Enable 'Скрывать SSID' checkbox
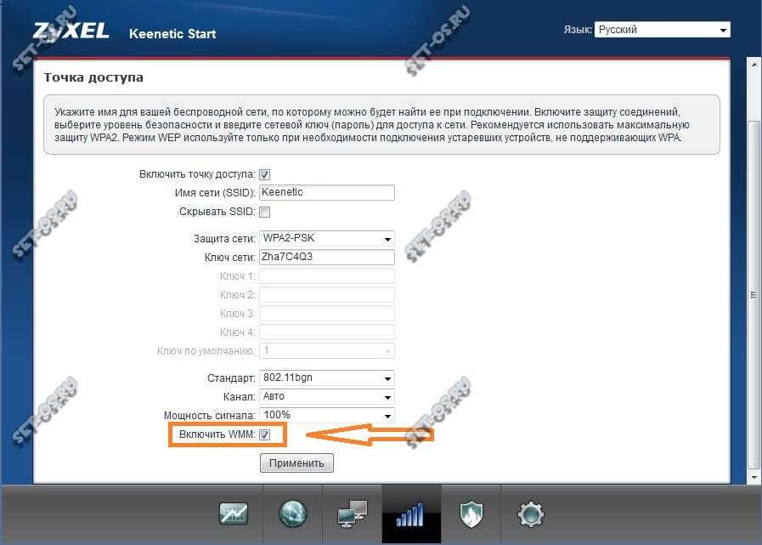This screenshot has height=545, width=762. point(264,212)
